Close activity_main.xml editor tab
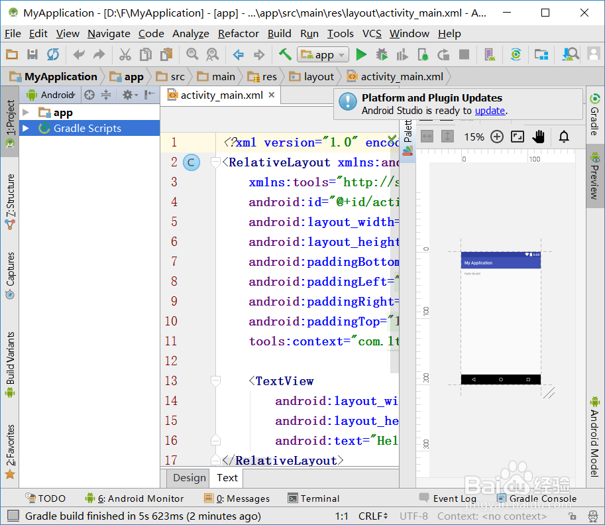Viewport: 605px width, 525px height. [272, 95]
